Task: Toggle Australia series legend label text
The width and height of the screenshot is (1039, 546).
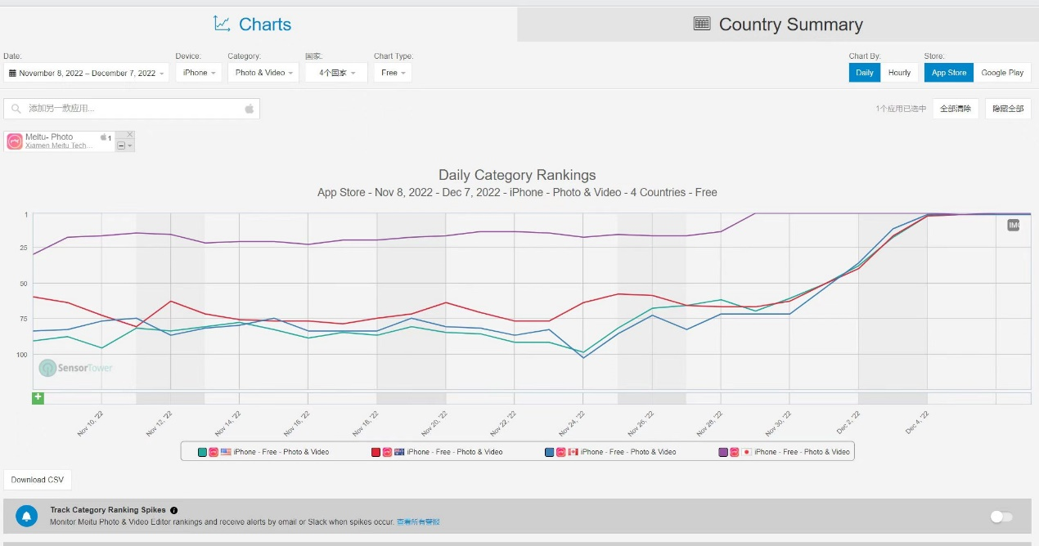Action: pos(455,452)
